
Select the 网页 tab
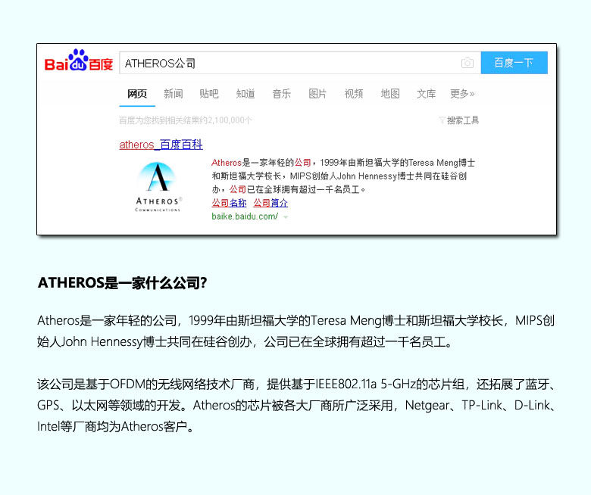point(137,94)
